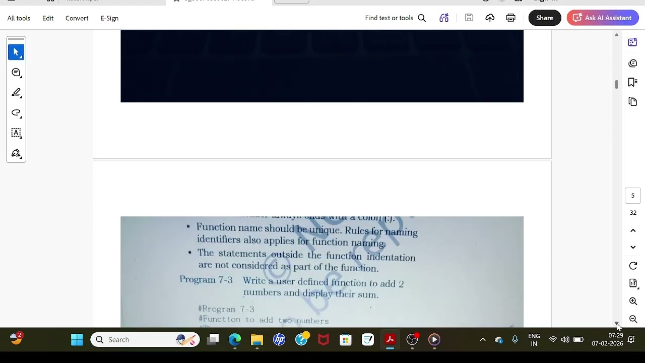Click the Adobe Acrobat taskbar icon
645x363 pixels.
click(x=390, y=340)
